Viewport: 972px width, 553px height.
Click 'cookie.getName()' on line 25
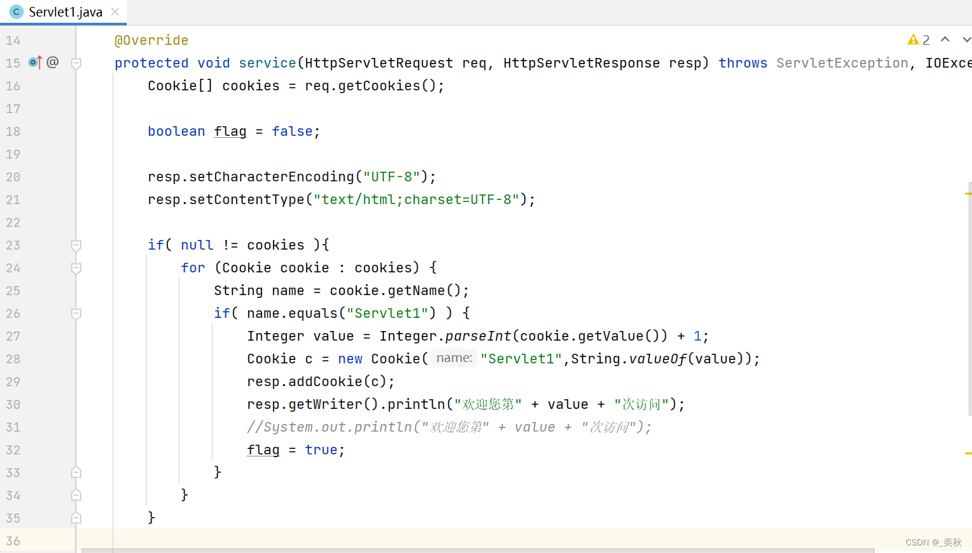(x=396, y=290)
